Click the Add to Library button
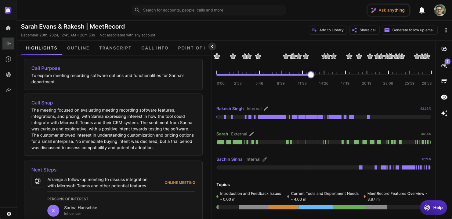 point(327,30)
